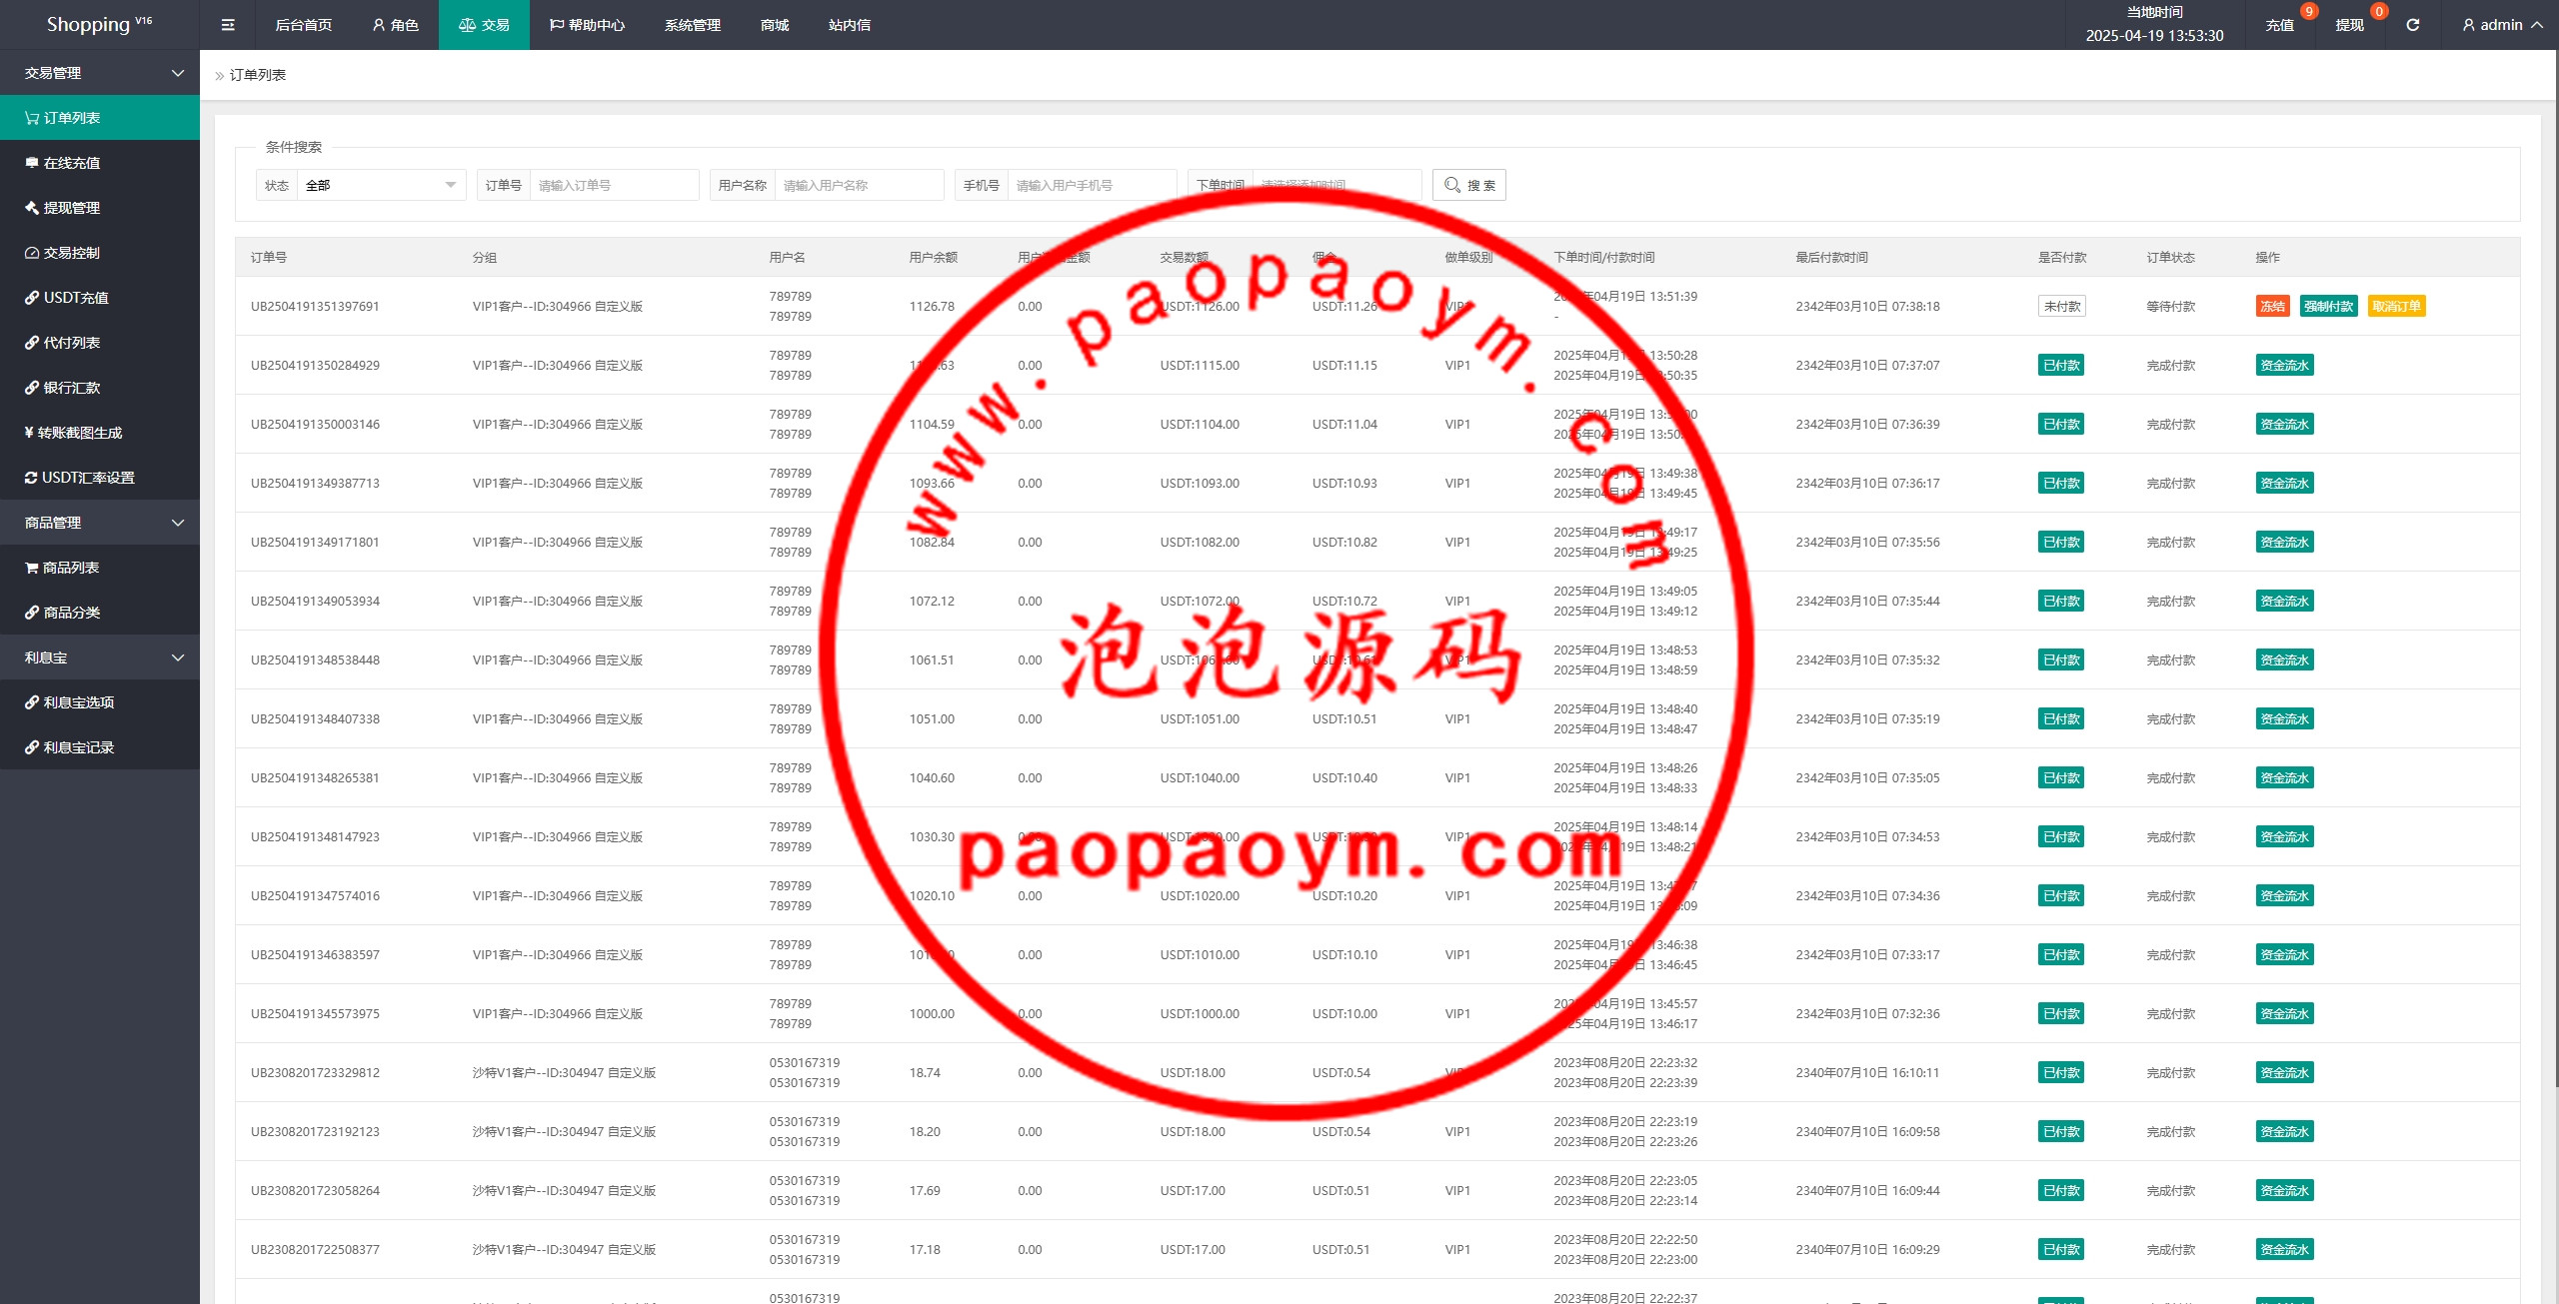This screenshot has width=2559, height=1304.
Task: Open 商品列表 sidebar item
Action: (100, 568)
